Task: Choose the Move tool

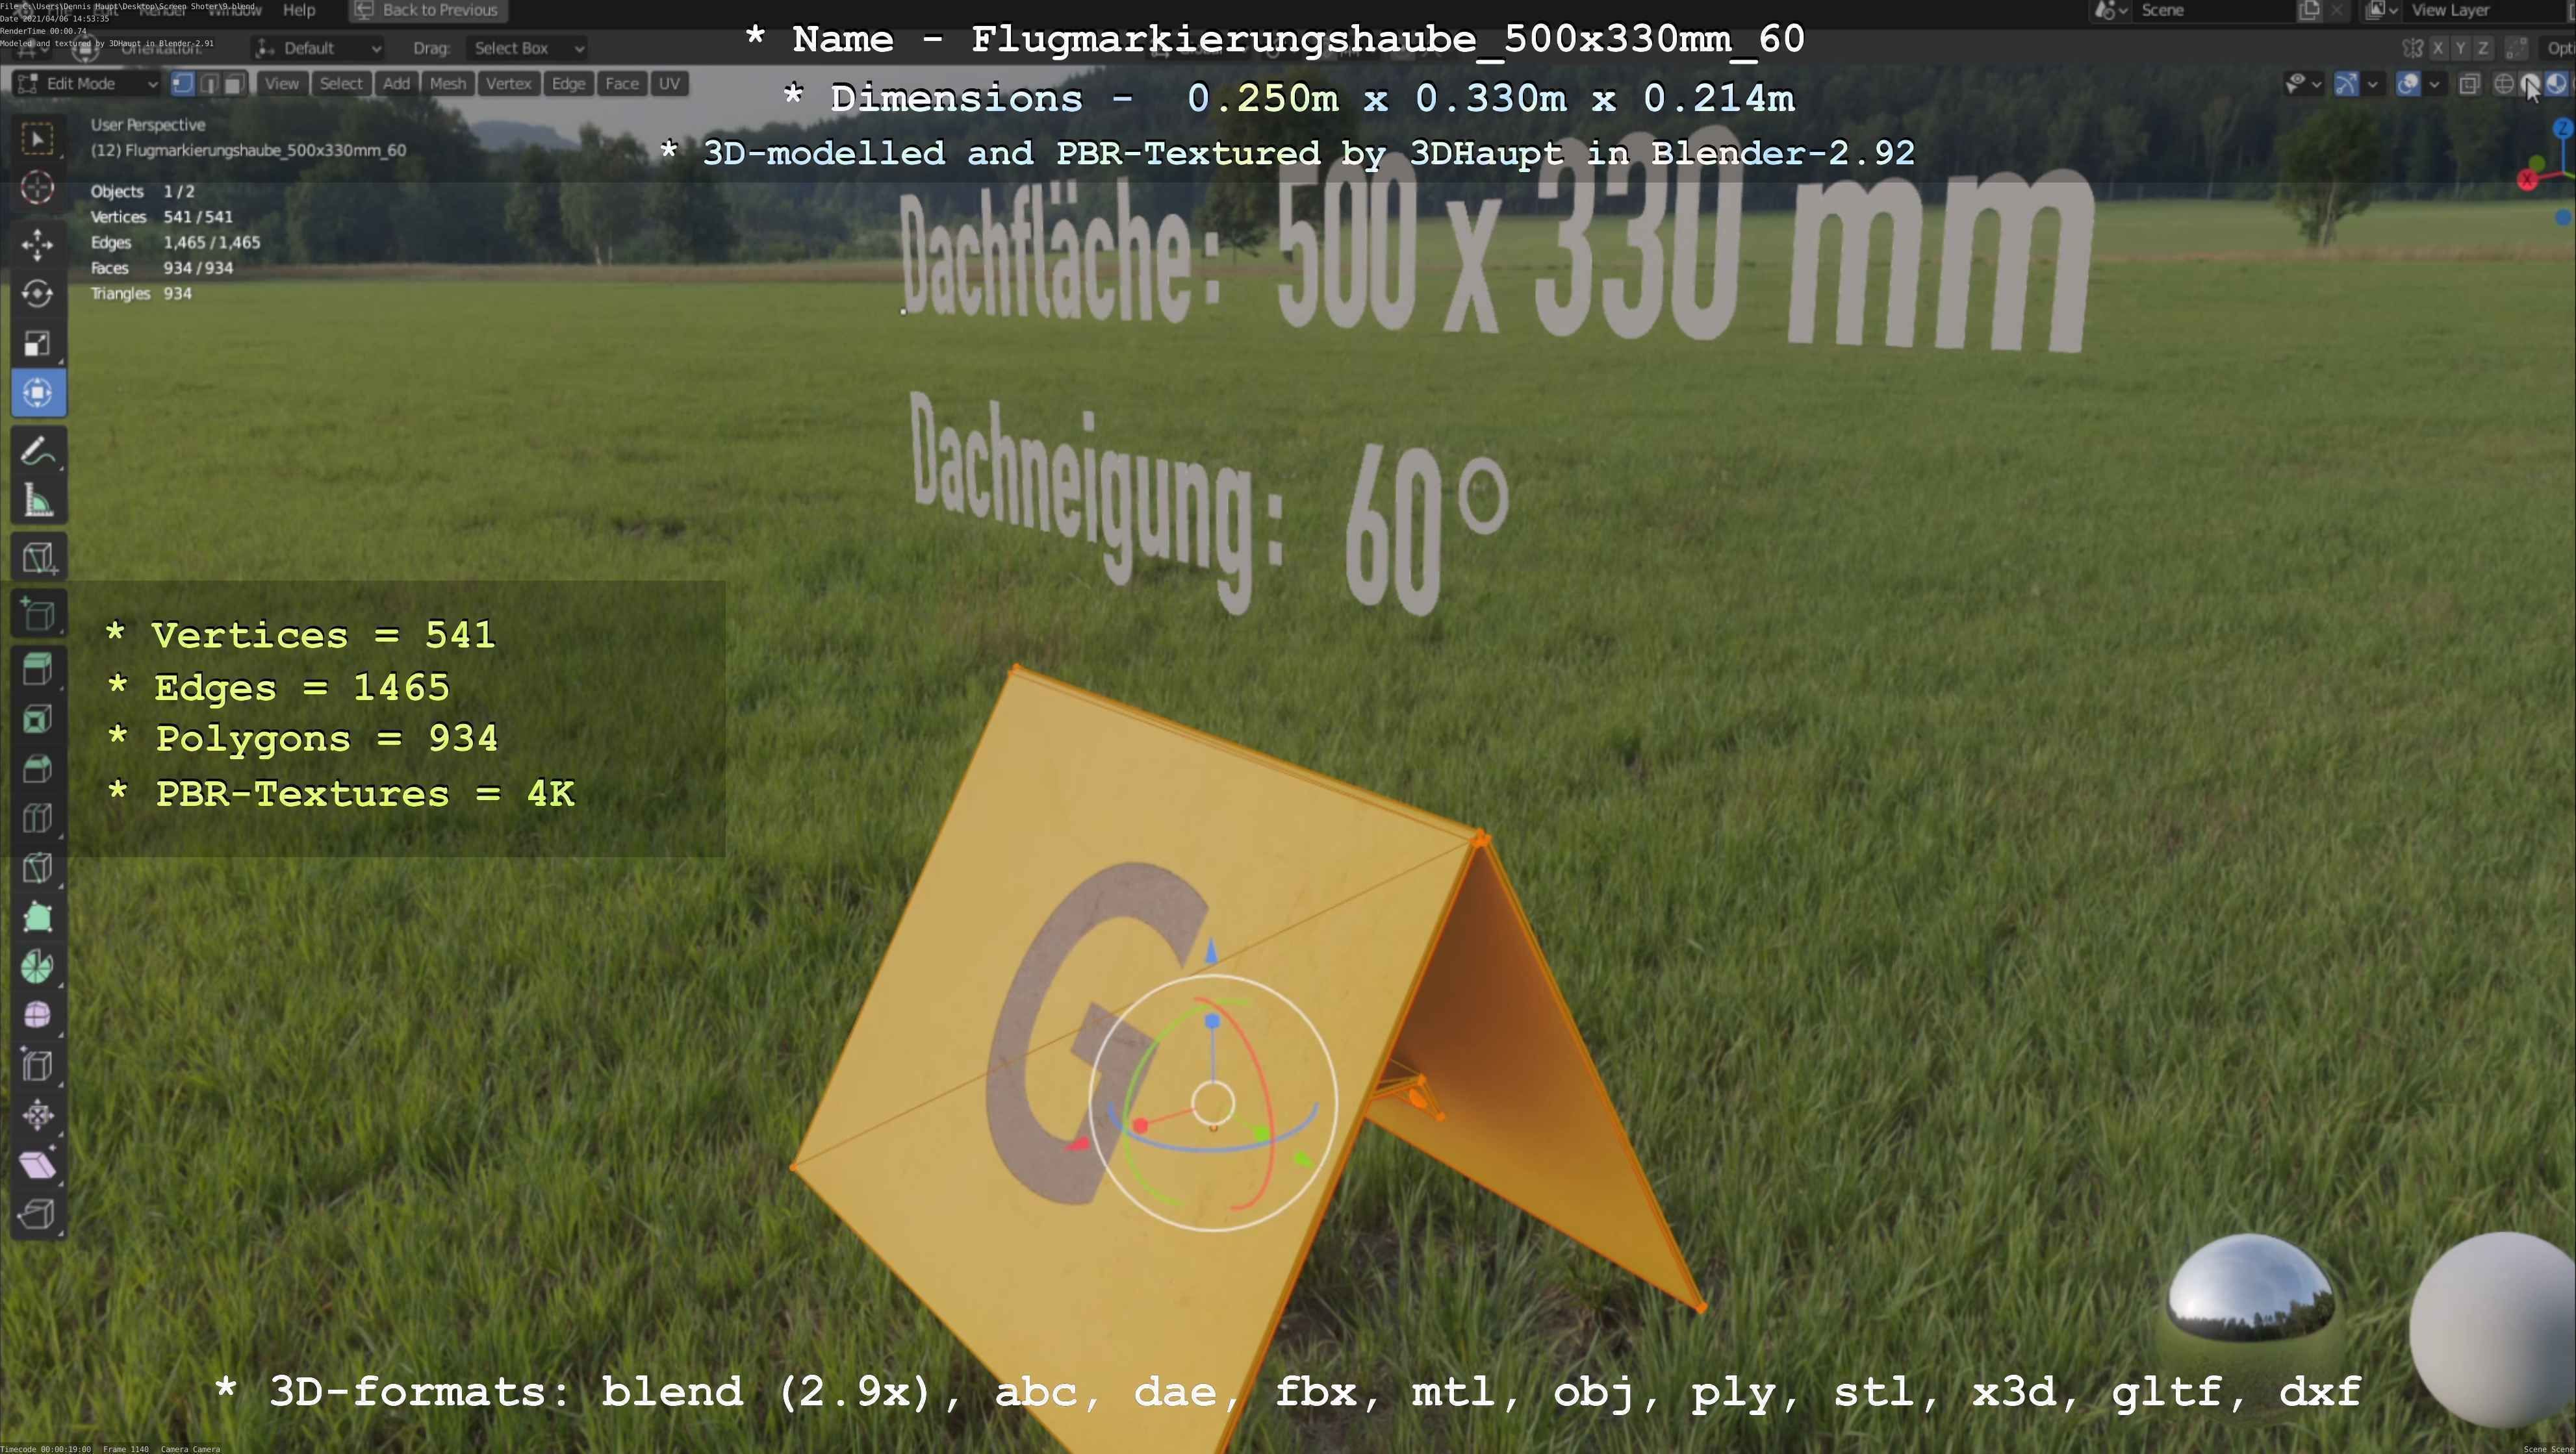Action: point(38,245)
